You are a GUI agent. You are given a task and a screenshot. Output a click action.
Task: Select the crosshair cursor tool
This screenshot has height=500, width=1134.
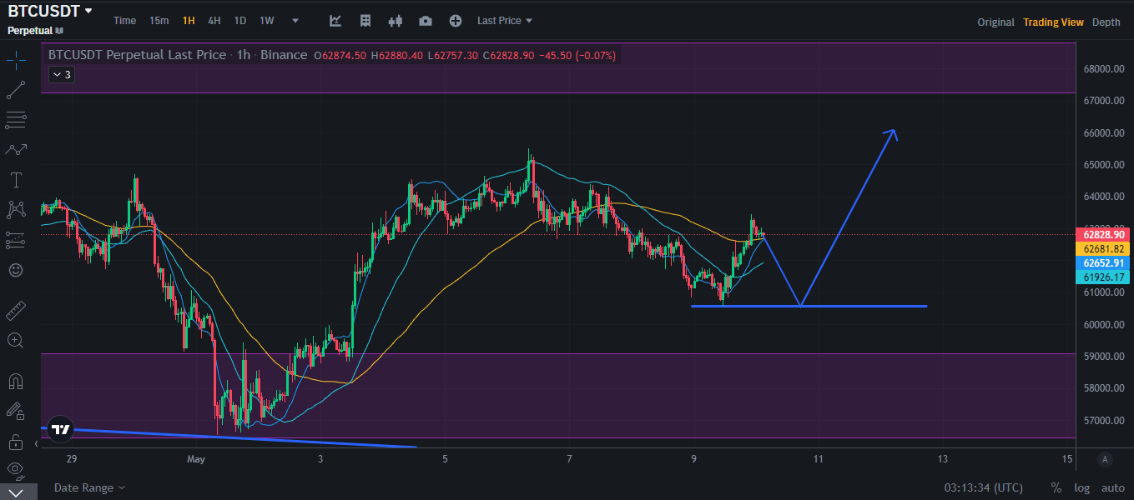point(15,60)
